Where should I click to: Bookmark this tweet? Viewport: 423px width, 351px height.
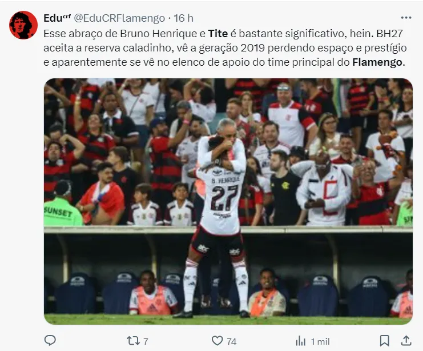pyautogui.click(x=384, y=341)
